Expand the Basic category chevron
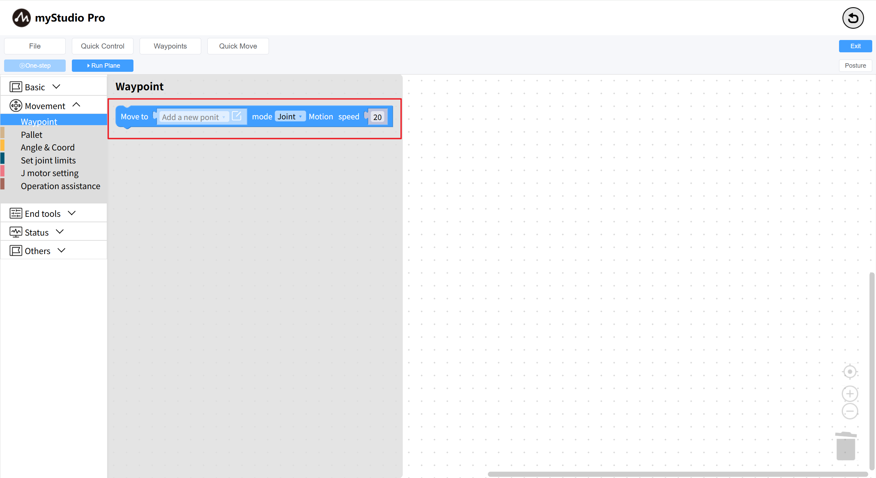The image size is (876, 478). point(56,87)
